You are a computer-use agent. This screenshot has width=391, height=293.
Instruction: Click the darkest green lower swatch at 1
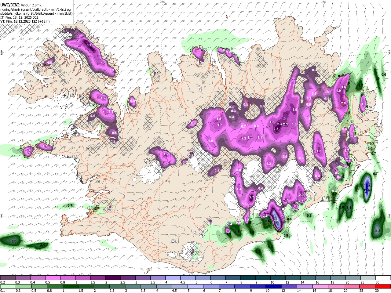[x=71, y=287]
